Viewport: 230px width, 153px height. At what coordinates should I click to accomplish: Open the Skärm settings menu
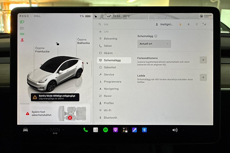(114, 53)
